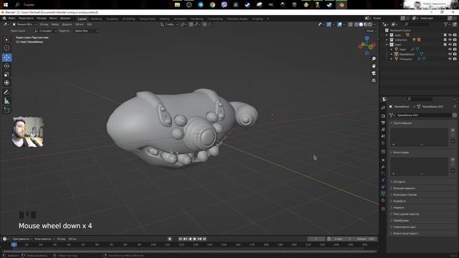459x258 pixels.
Task: Hide the eyes collection with its eye icon
Action: [x=450, y=35]
